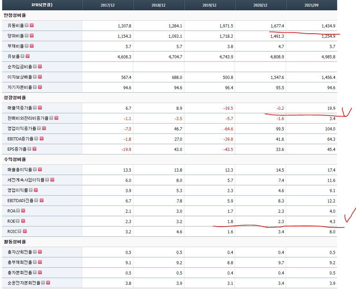The height and width of the screenshot is (291, 356).
Task: Click plus icon beside ROE
Action: pos(23,221)
